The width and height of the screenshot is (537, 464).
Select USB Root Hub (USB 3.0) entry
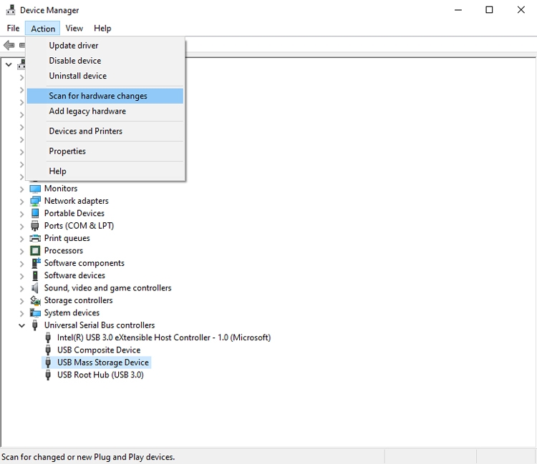[100, 375]
